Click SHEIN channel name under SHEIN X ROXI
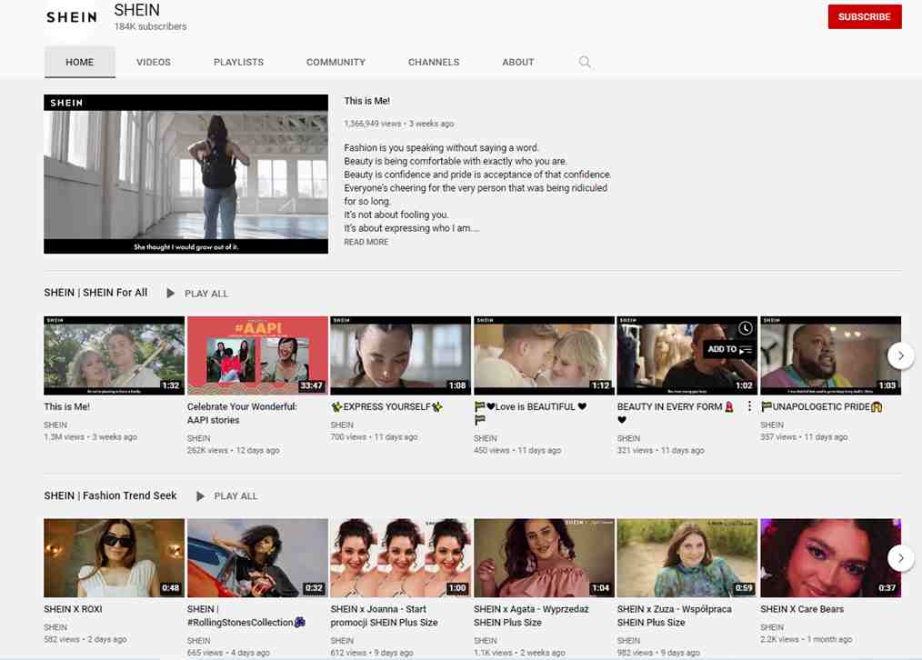This screenshot has width=922, height=660. pos(55,627)
